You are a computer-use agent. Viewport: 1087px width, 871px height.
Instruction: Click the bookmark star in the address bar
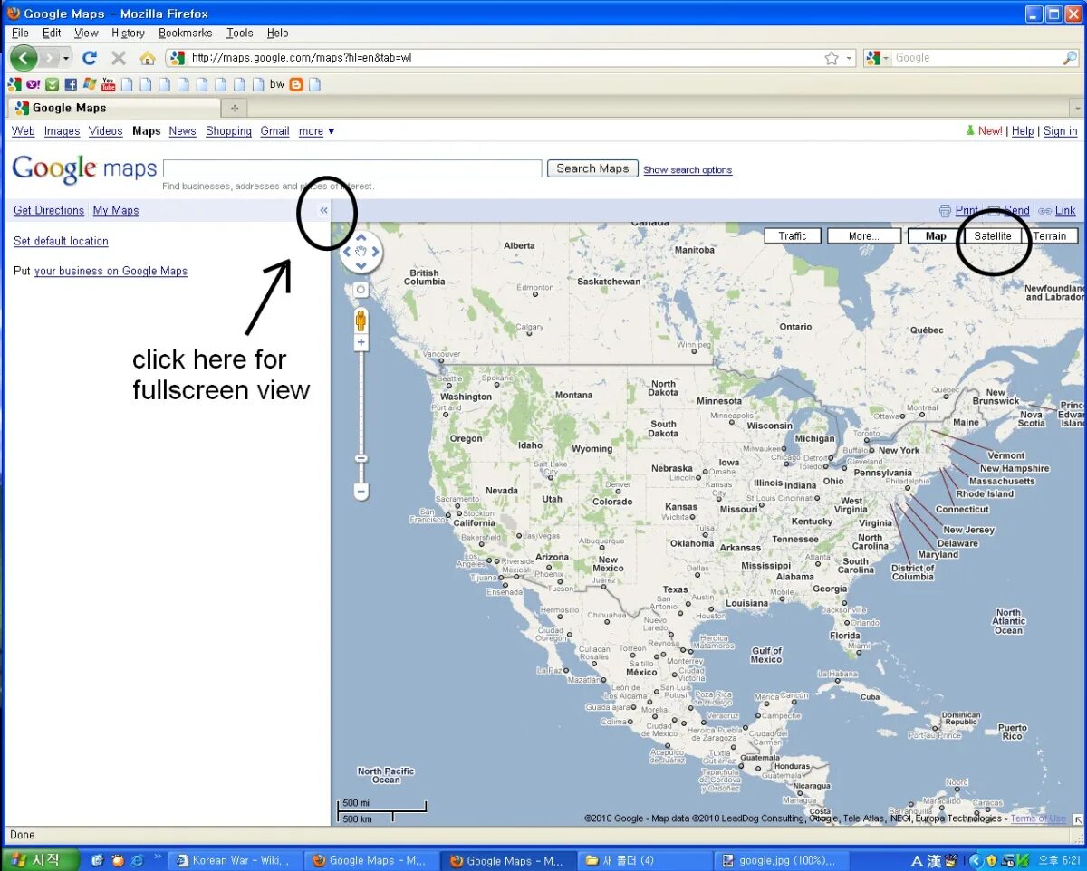(832, 58)
